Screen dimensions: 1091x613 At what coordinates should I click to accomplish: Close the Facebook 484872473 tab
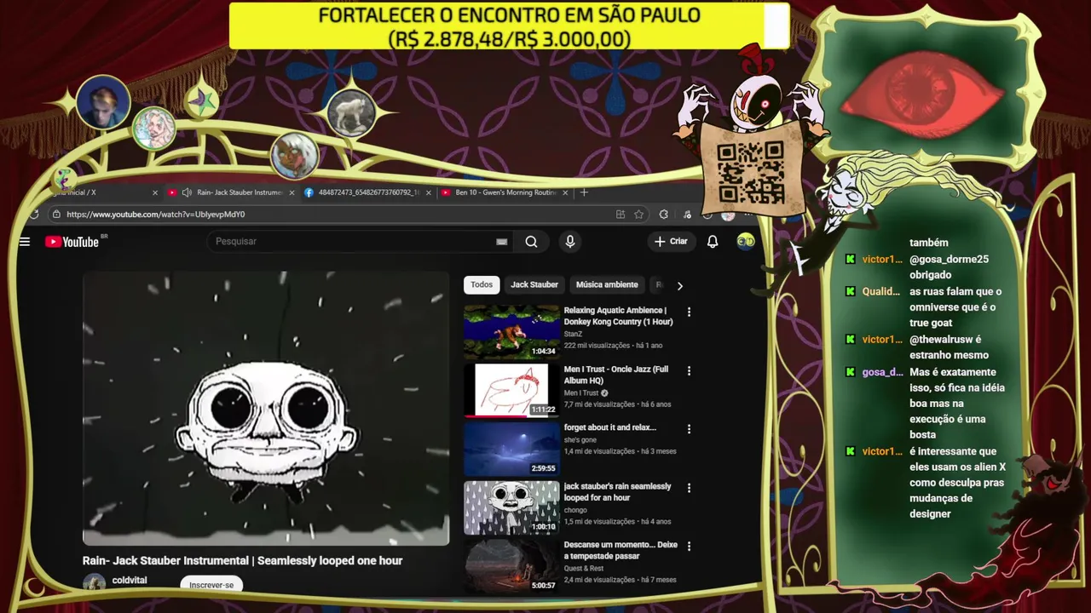(x=428, y=193)
